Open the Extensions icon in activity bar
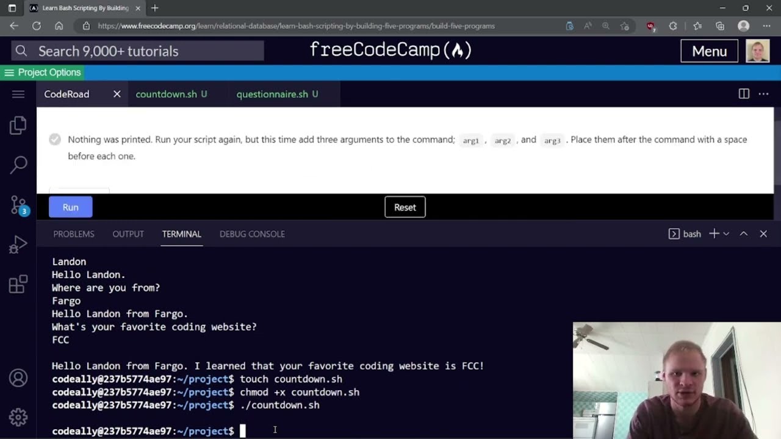The image size is (781, 439). point(18,284)
